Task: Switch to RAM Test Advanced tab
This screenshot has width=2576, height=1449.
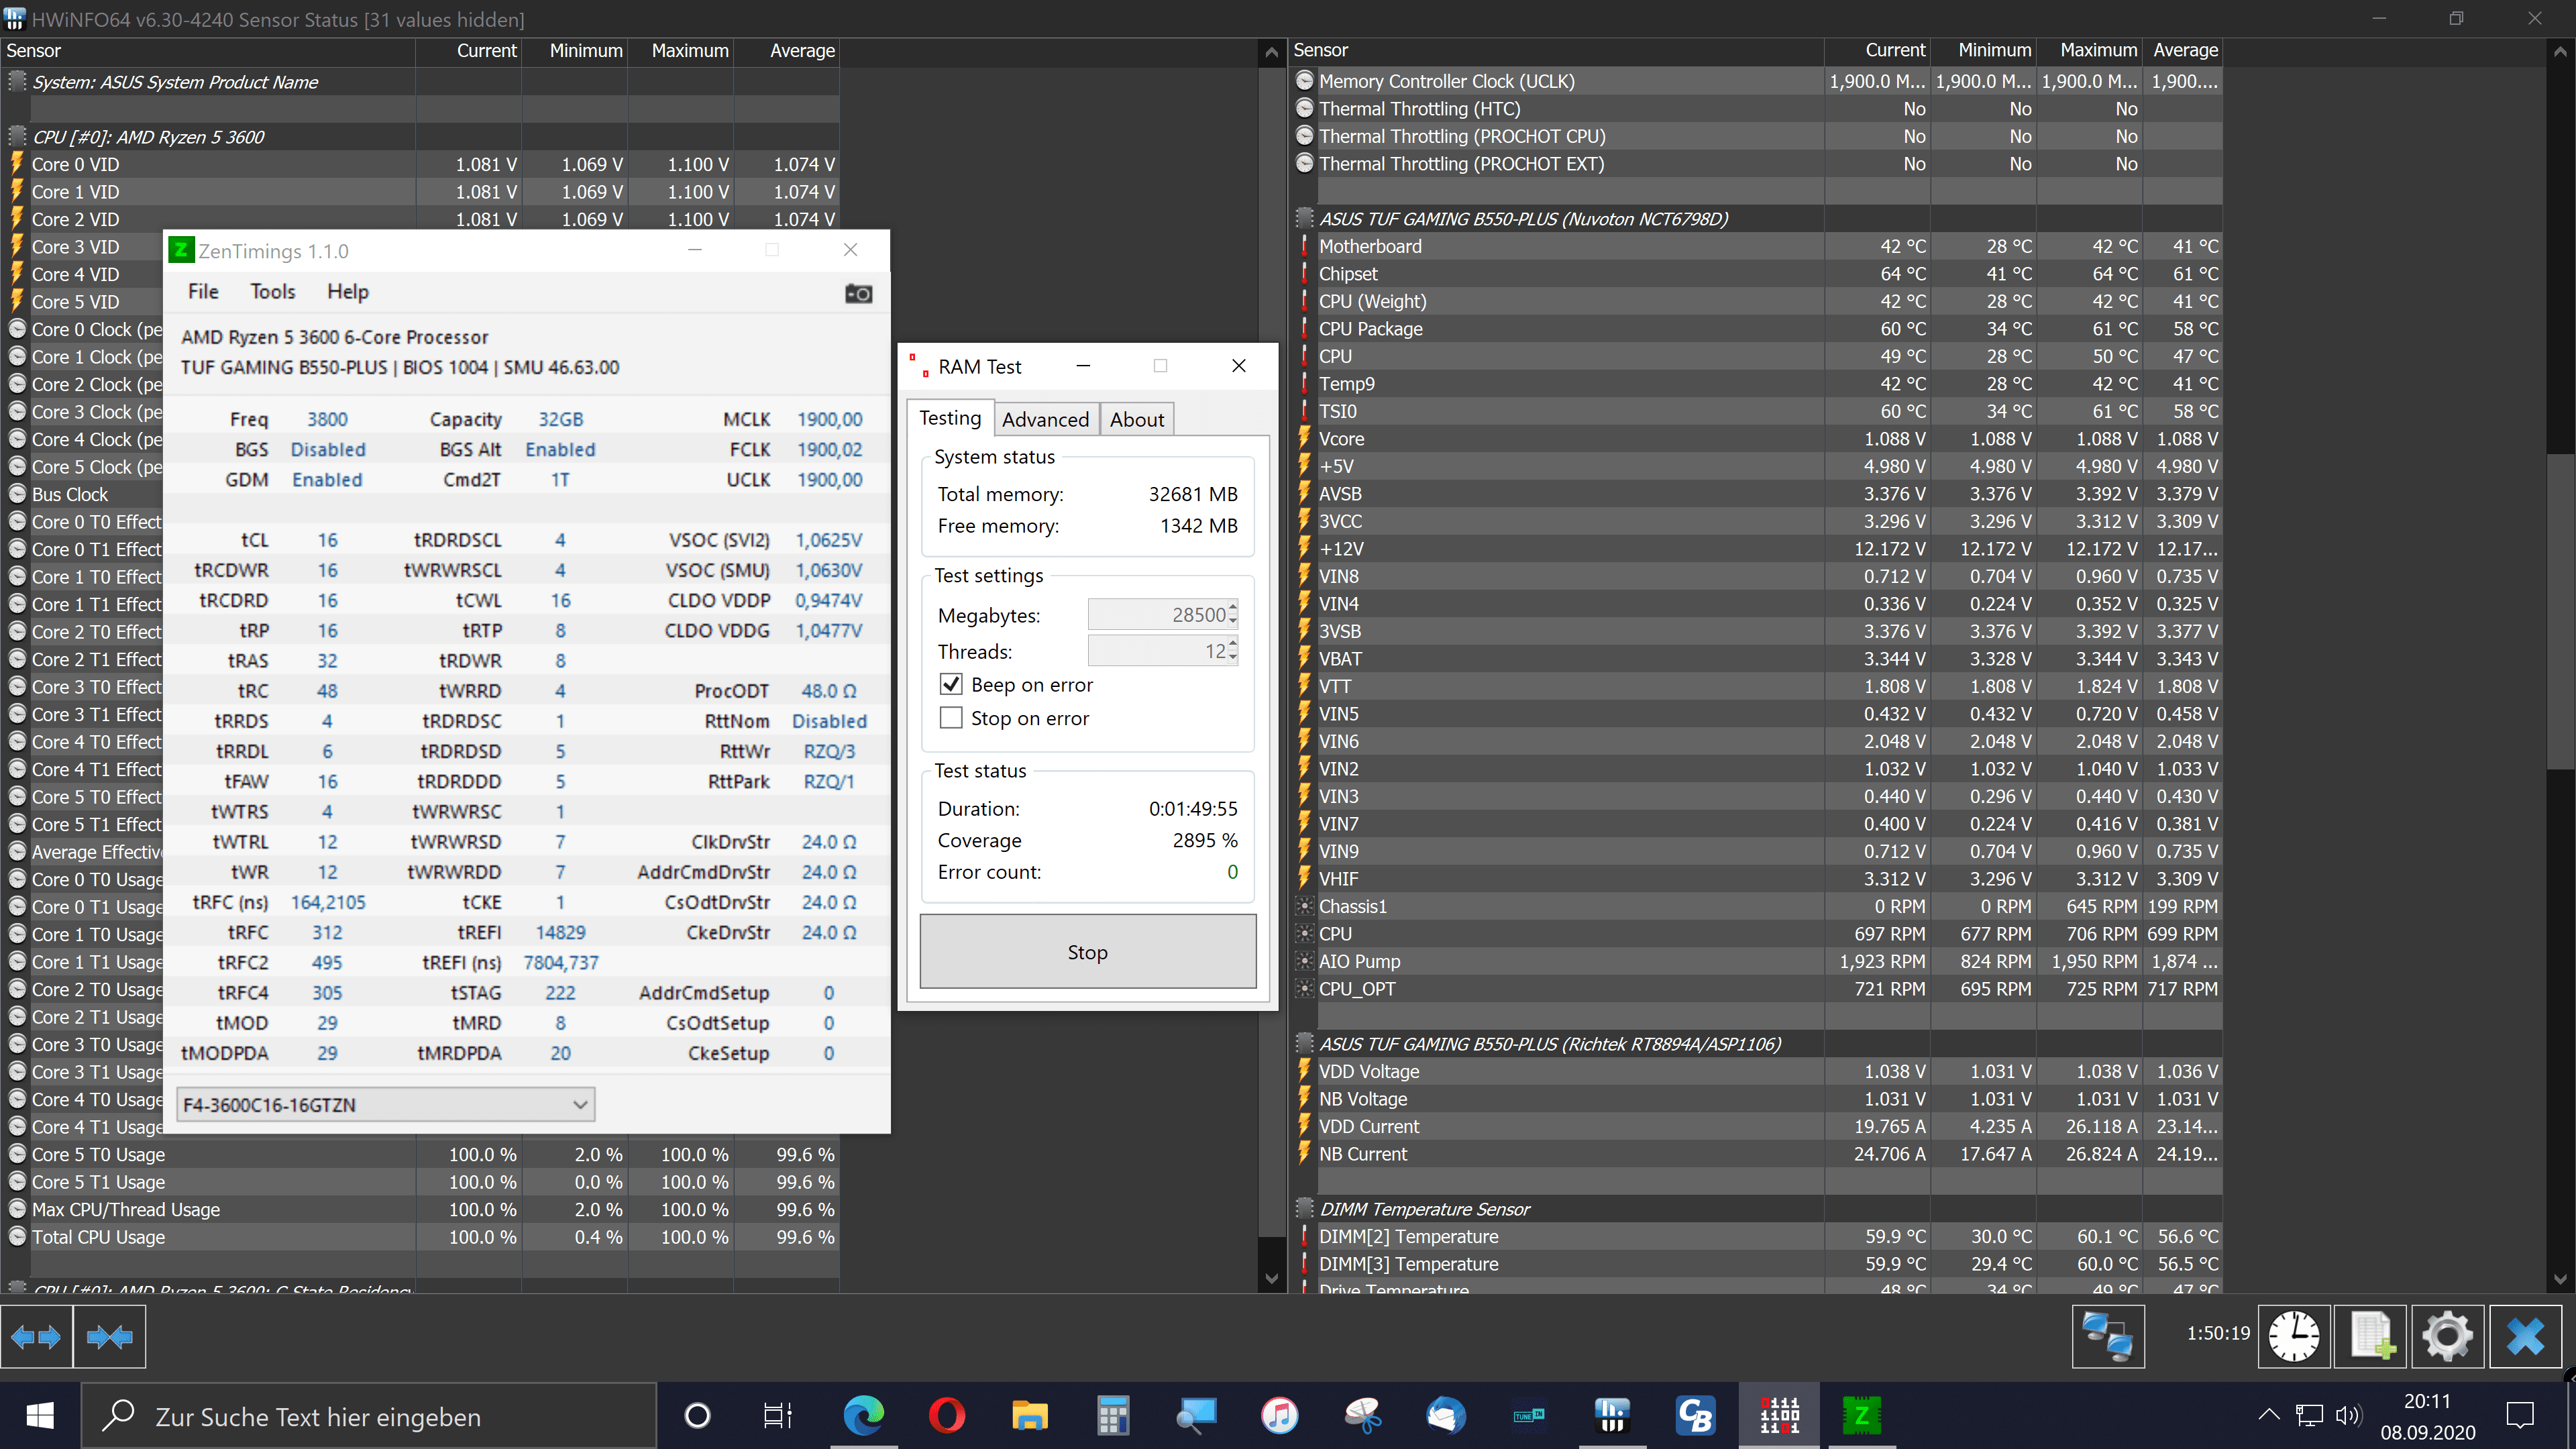Action: click(x=1045, y=420)
